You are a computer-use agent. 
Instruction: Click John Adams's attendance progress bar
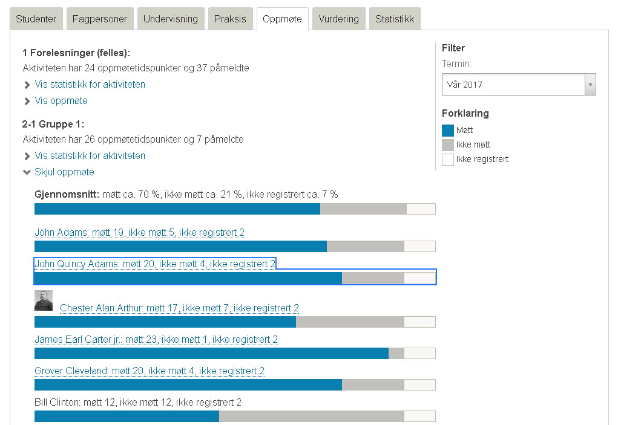coord(235,246)
